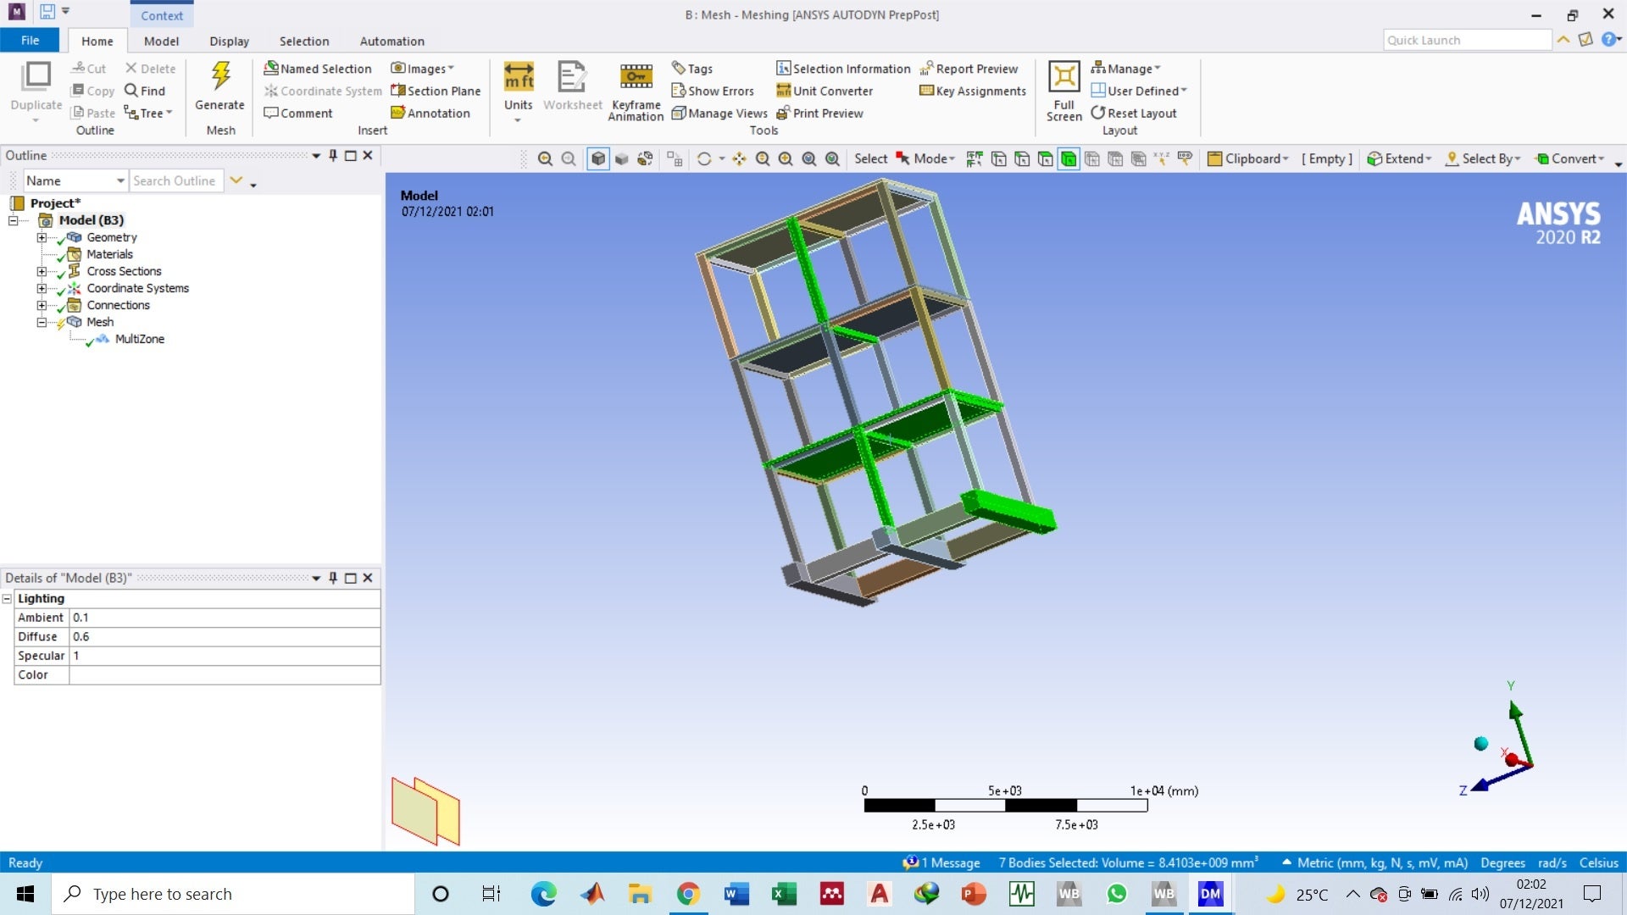Click the Full Screen layout icon
This screenshot has width=1627, height=915.
click(1063, 78)
